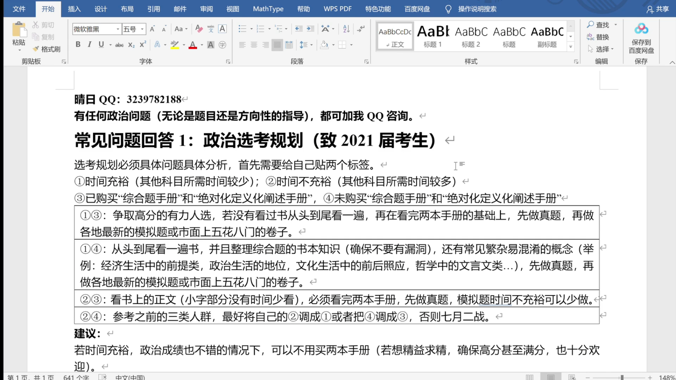Apply superscript formatting
Screen dimensions: 676x380
[x=143, y=45]
